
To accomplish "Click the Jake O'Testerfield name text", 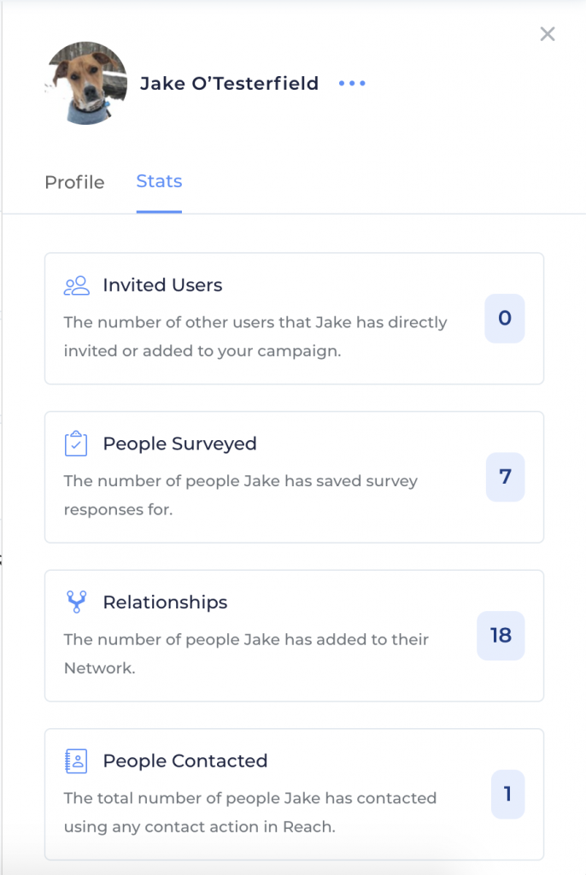I will [x=229, y=83].
